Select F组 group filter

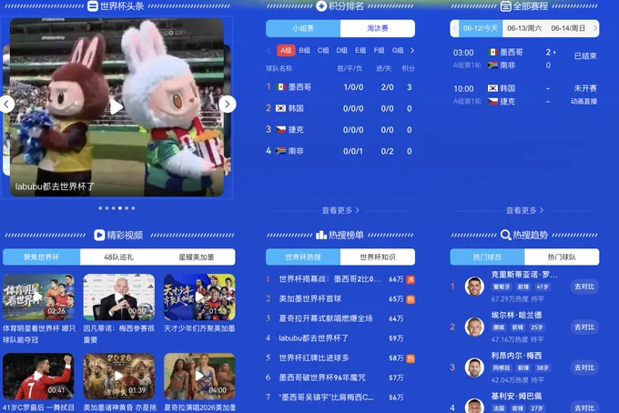pos(379,51)
